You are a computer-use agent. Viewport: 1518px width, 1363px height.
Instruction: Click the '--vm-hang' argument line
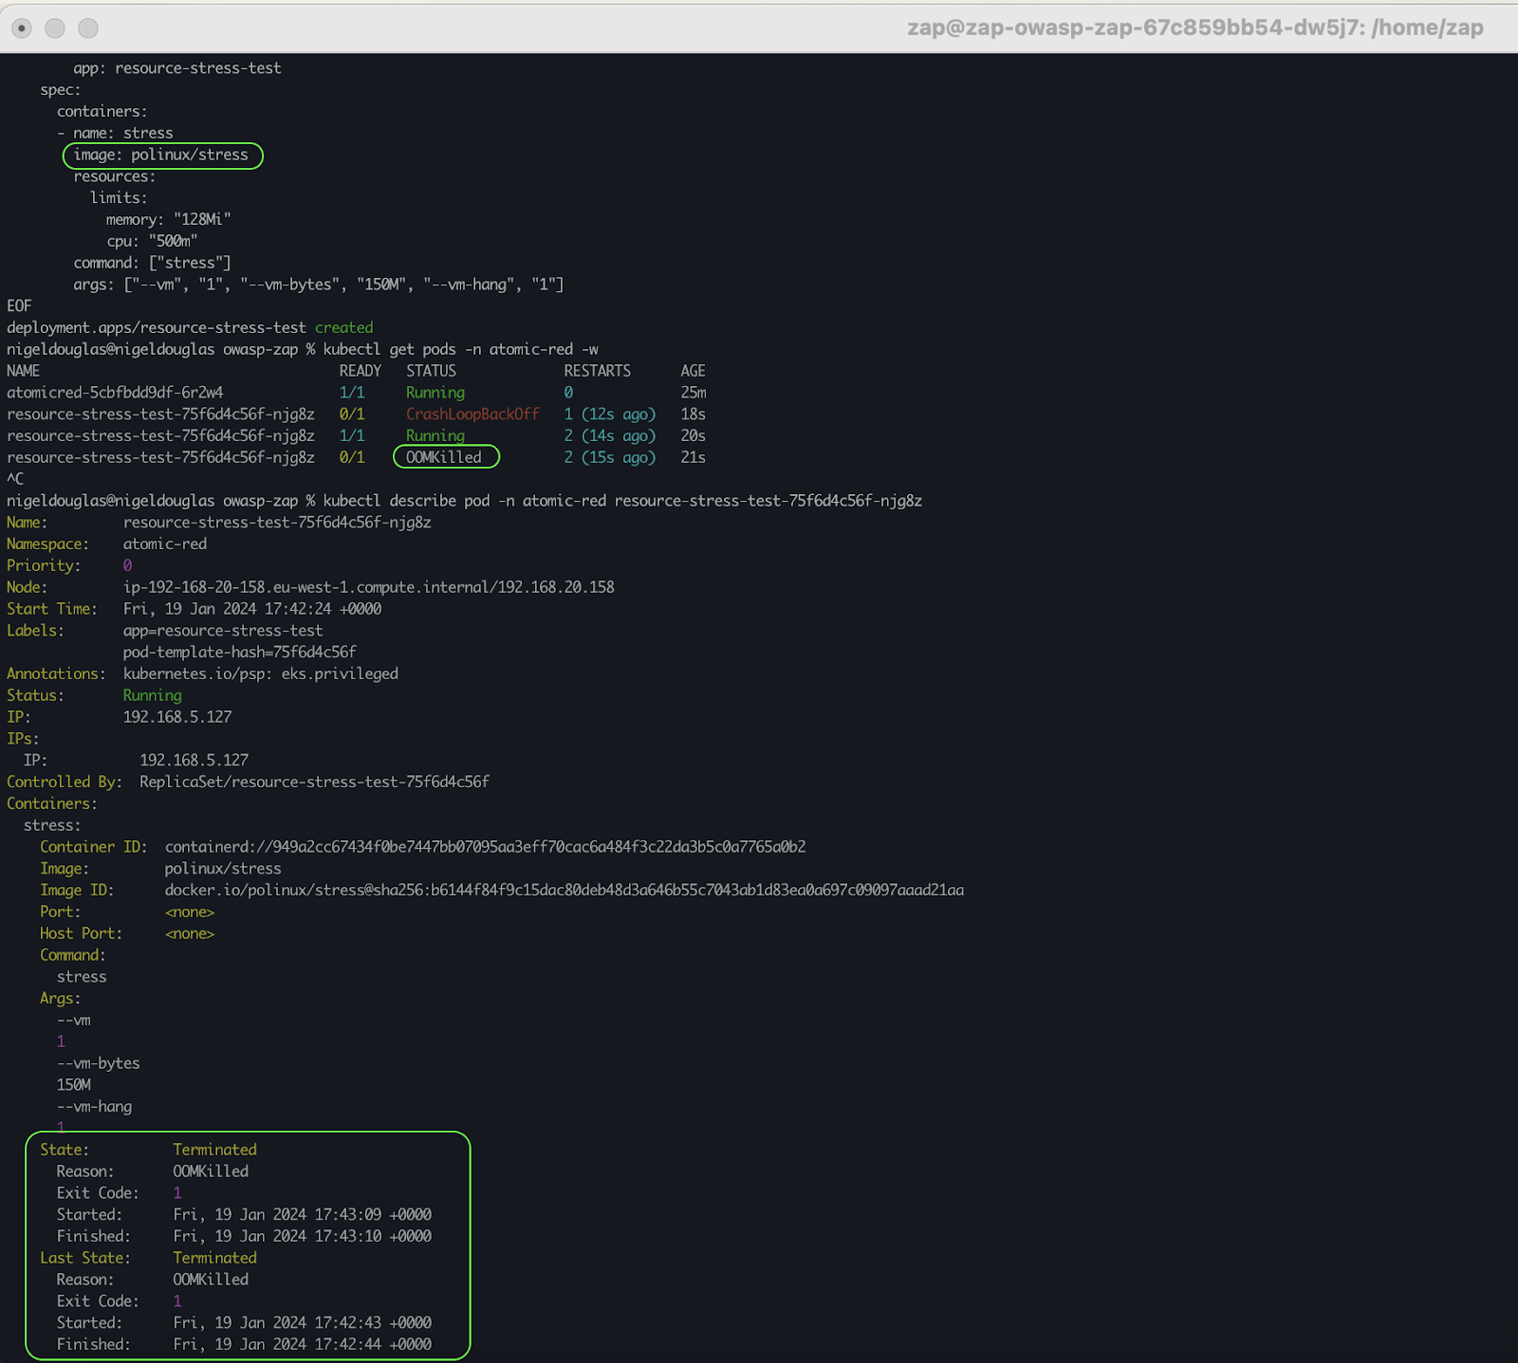click(x=94, y=1107)
